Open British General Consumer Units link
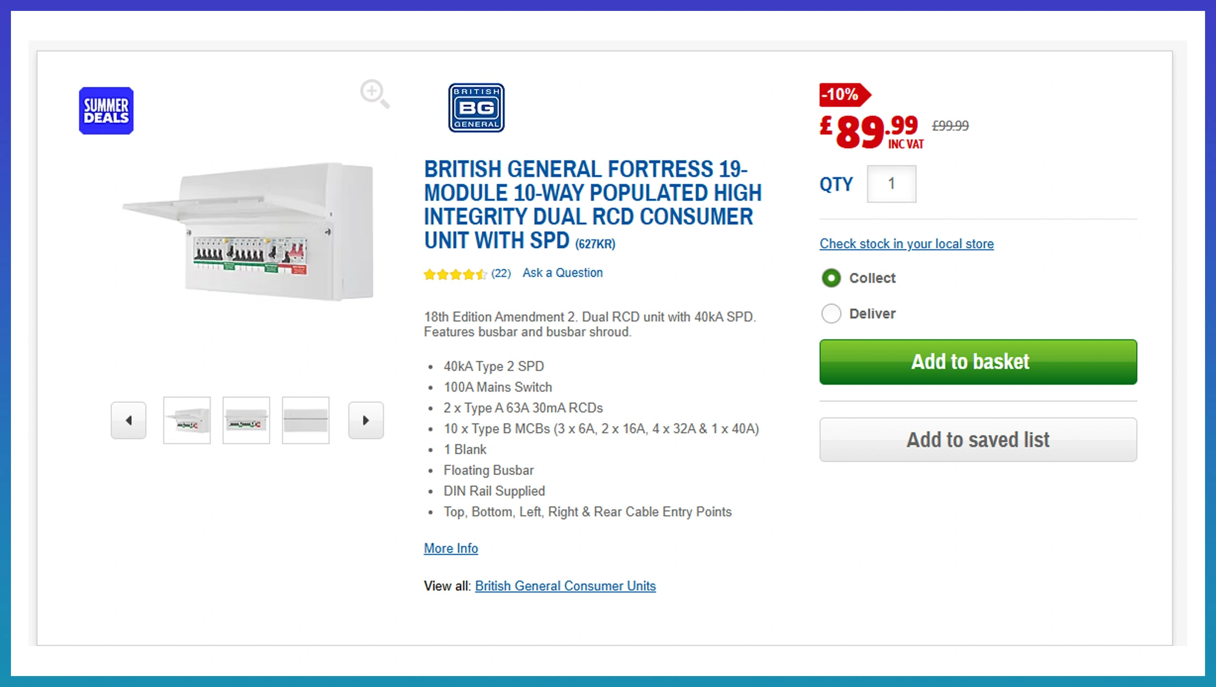1216x687 pixels. (x=565, y=586)
